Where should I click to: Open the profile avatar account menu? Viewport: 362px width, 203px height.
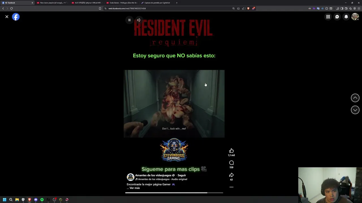click(355, 17)
